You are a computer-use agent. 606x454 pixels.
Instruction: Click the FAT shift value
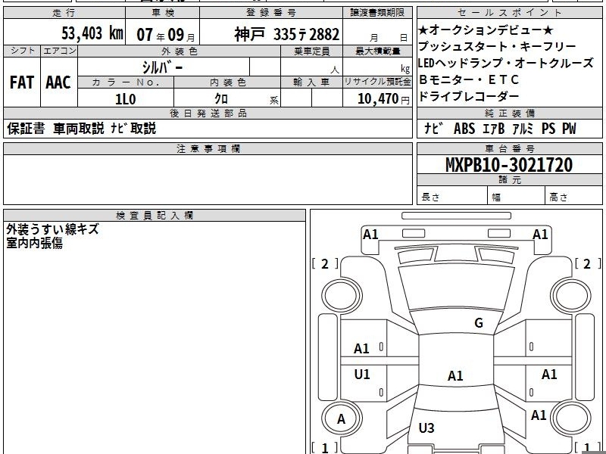pyautogui.click(x=22, y=82)
